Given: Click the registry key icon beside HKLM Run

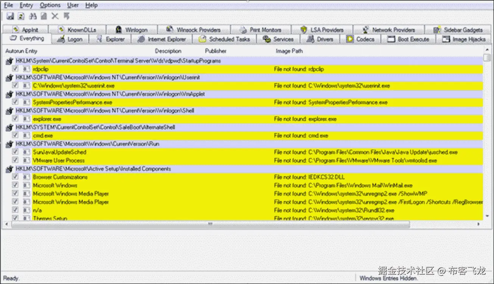Looking at the screenshot, I should 9,144.
